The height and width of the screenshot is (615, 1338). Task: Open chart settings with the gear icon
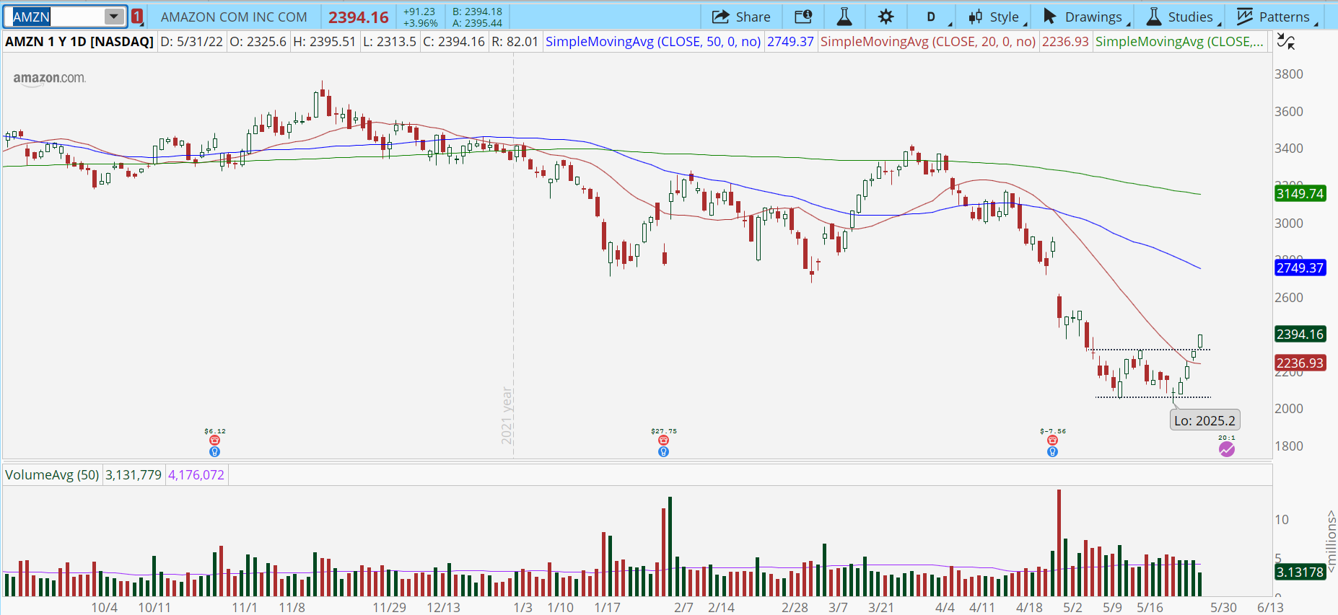click(x=886, y=17)
